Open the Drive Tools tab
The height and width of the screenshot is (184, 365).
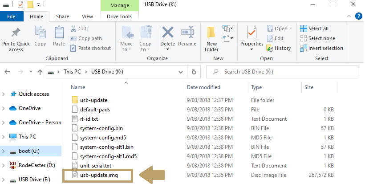tap(119, 16)
